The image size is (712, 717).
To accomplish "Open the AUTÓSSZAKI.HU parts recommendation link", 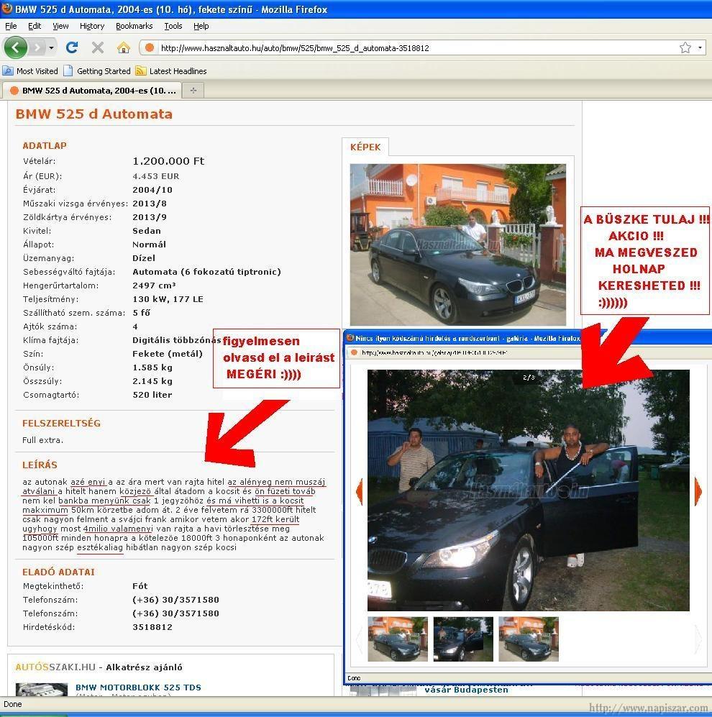I will click(99, 667).
